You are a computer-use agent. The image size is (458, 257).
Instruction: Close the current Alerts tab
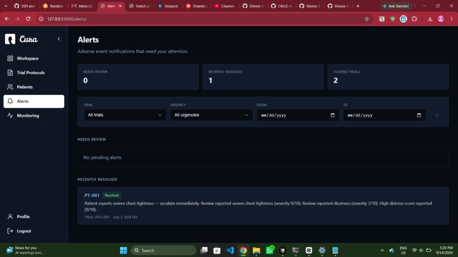click(x=120, y=6)
